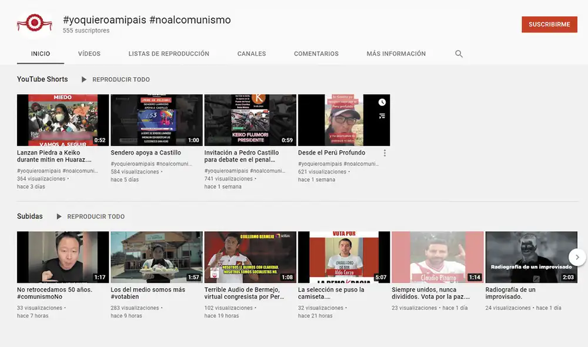Switch to the VÍDEOS tab

pyautogui.click(x=89, y=54)
